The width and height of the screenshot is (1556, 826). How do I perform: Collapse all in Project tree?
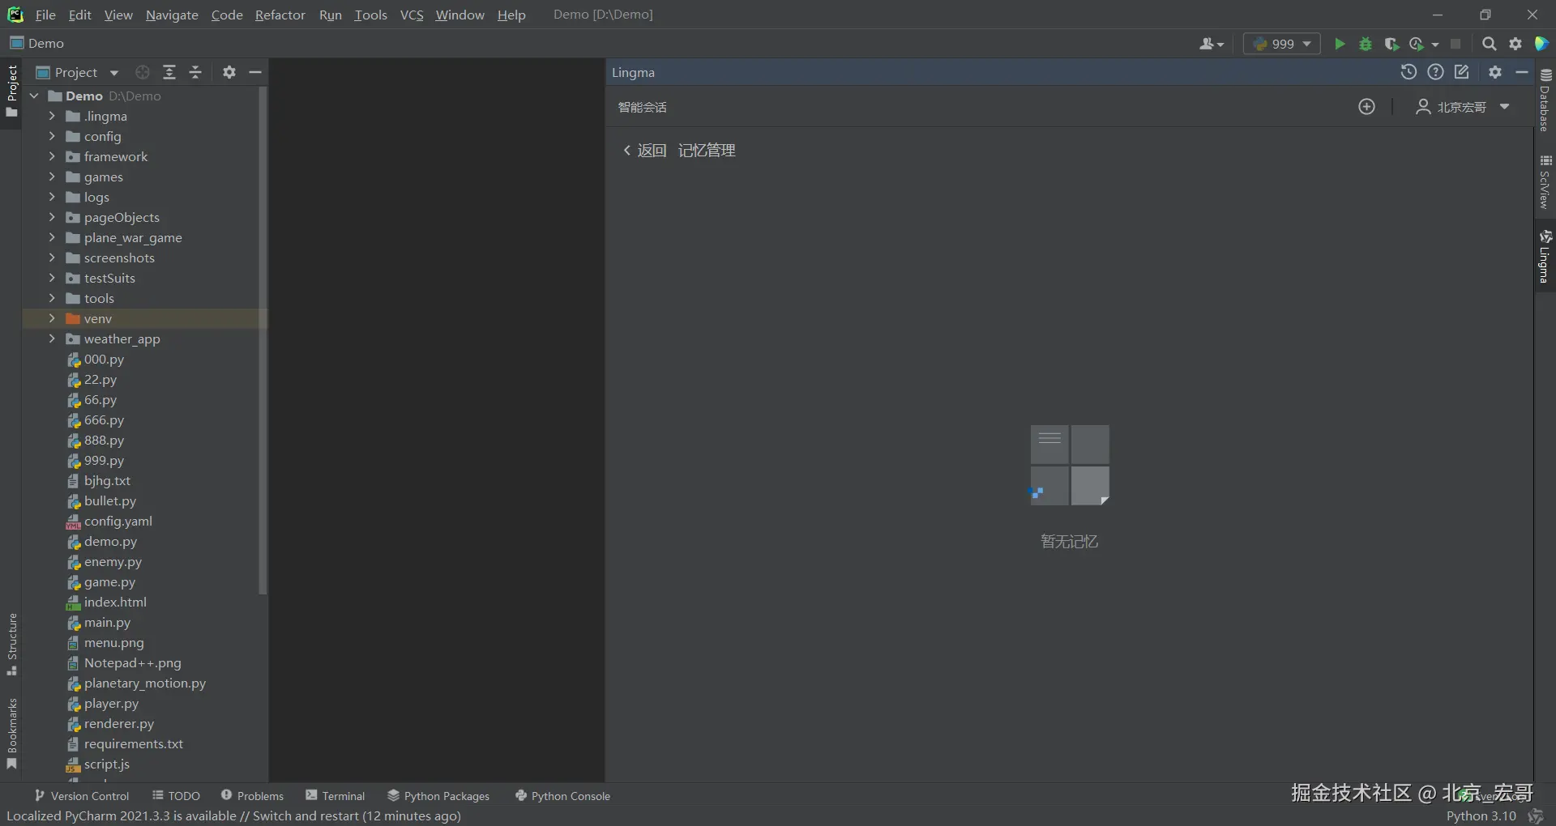click(x=195, y=72)
